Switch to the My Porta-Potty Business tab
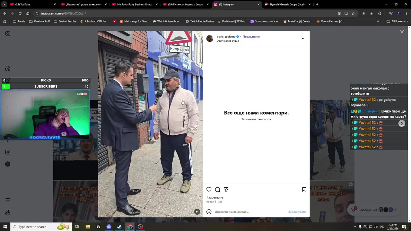The height and width of the screenshot is (231, 411). click(x=135, y=4)
